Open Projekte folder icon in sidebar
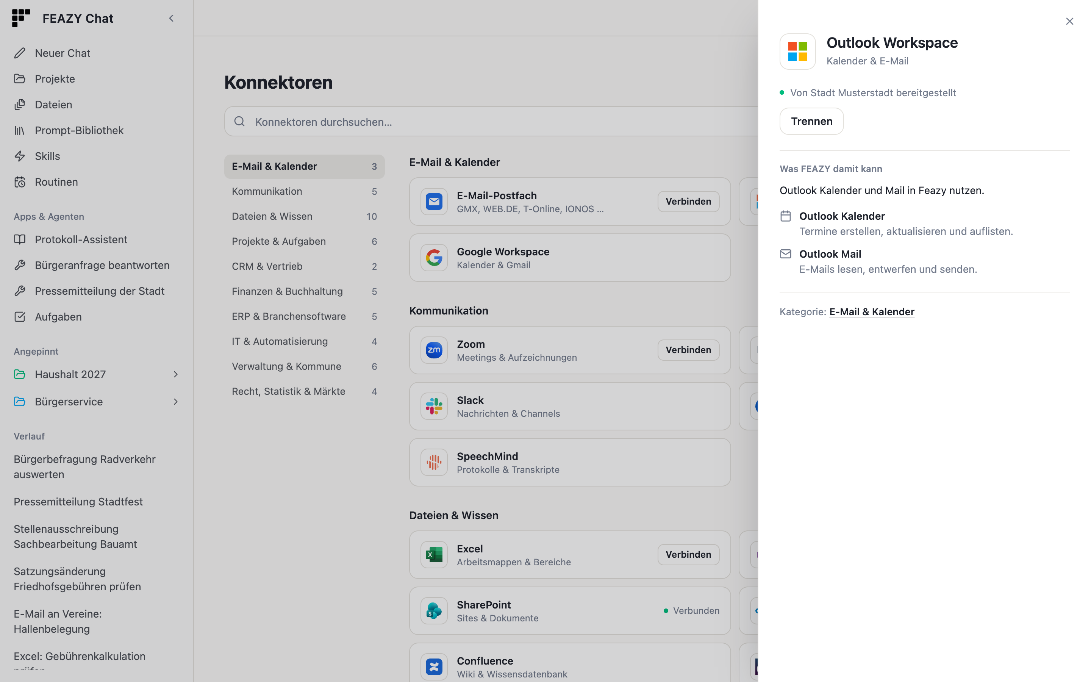 click(x=19, y=79)
